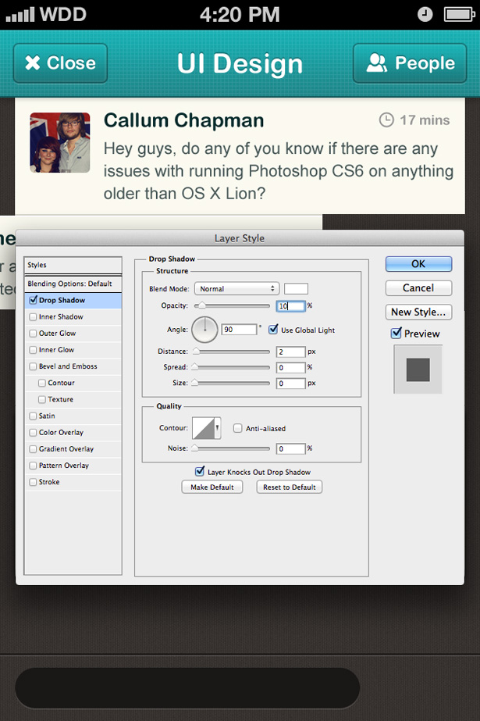Screen dimensions: 480x721
Task: Expand the Contour picker arrow
Action: coord(217,427)
